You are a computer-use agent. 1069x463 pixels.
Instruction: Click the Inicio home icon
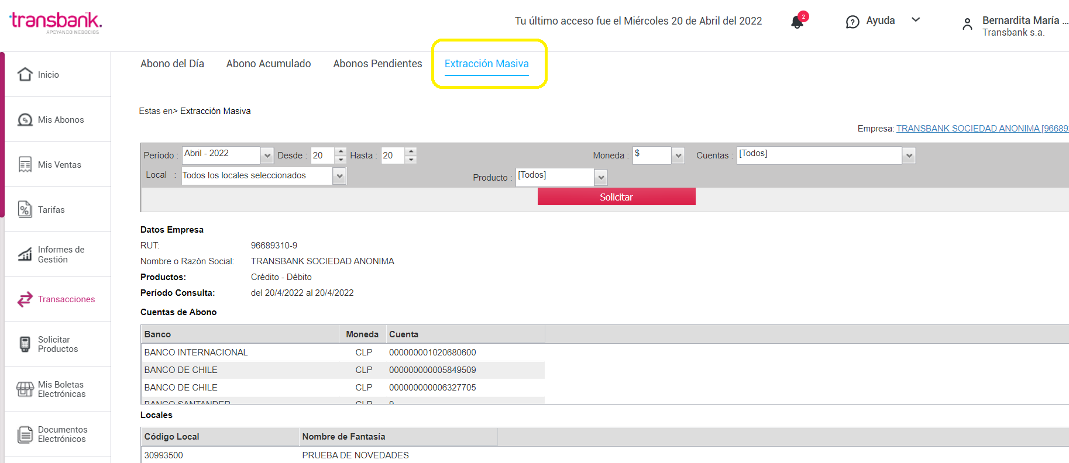point(25,74)
